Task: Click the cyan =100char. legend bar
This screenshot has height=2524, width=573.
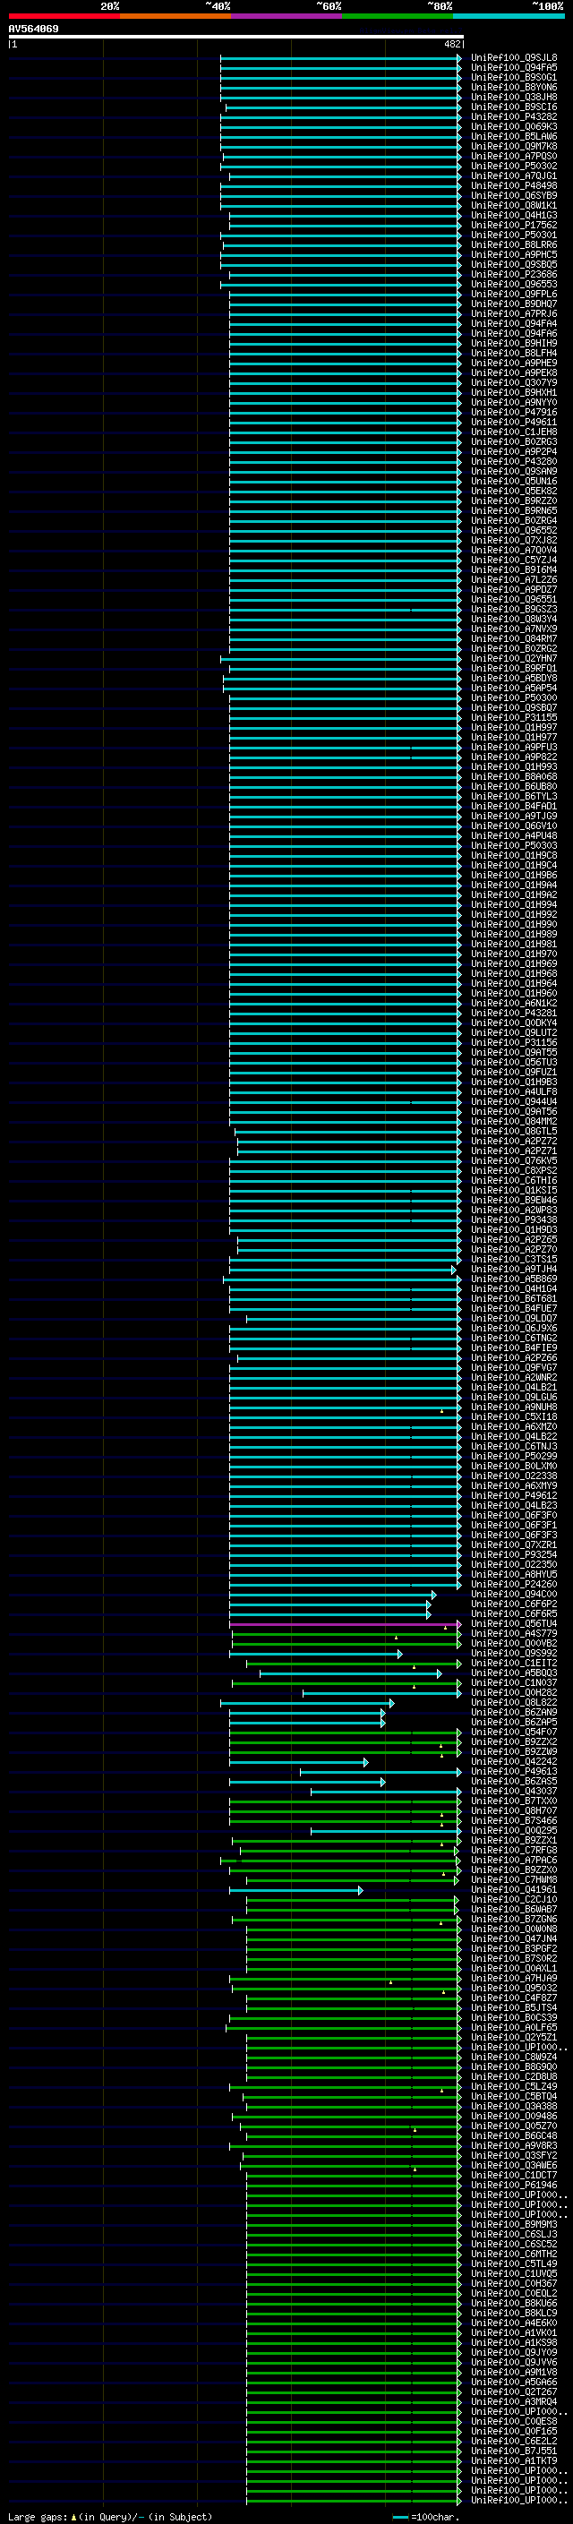Action: tap(400, 2516)
